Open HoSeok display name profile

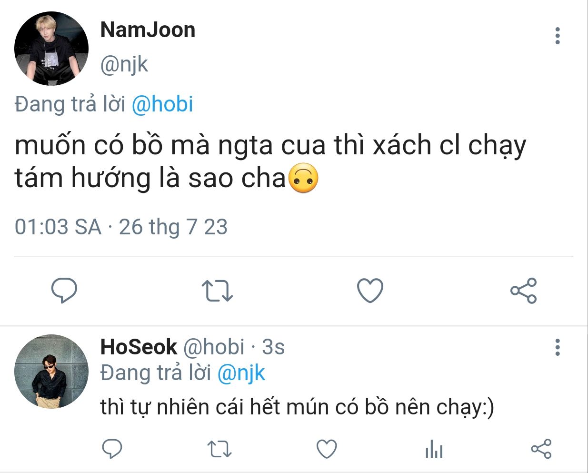click(x=139, y=346)
